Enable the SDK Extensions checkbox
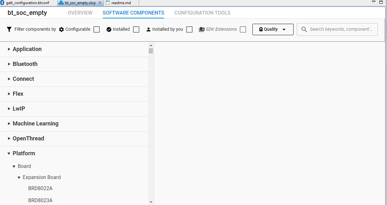The width and height of the screenshot is (387, 205). coord(243,29)
